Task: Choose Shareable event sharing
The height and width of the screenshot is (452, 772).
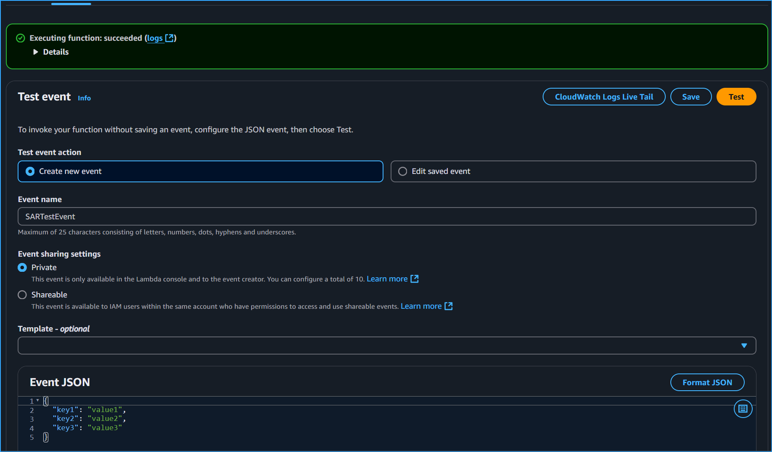Action: tap(22, 294)
